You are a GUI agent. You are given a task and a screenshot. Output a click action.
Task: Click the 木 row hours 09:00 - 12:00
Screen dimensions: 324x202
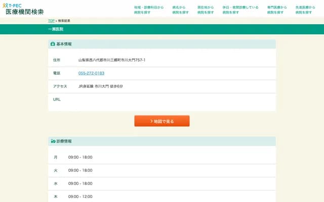coord(80,196)
